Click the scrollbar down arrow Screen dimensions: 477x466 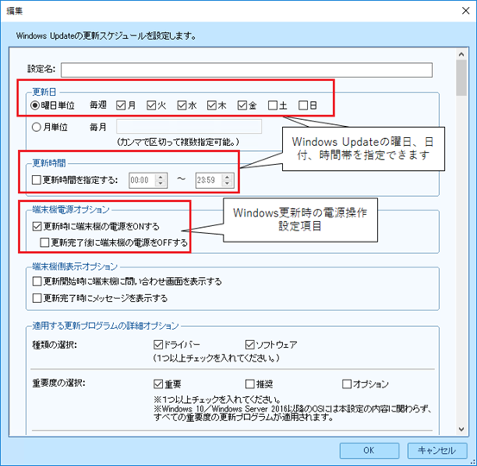click(x=461, y=430)
